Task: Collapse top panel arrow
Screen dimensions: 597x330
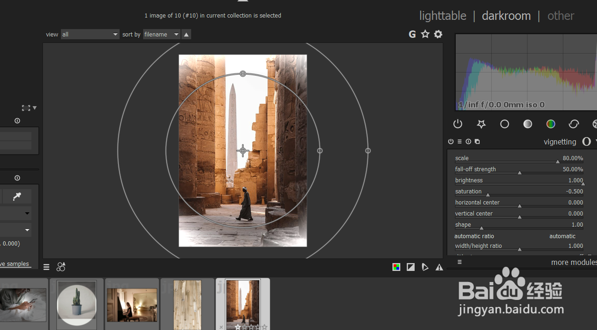Action: 243,1
